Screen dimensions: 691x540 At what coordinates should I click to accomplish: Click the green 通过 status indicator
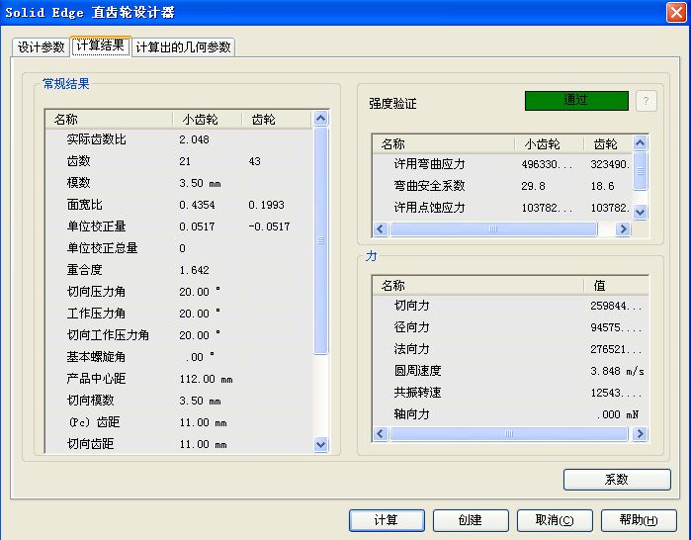point(576,101)
